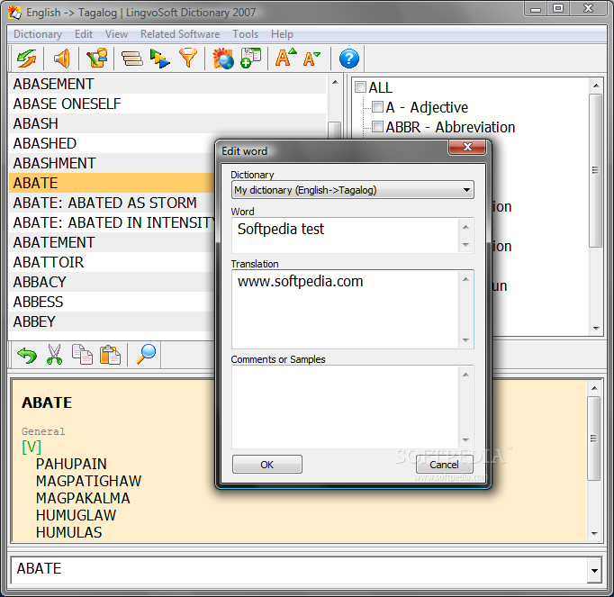
Task: Select ABASH in the word list
Action: (x=167, y=123)
